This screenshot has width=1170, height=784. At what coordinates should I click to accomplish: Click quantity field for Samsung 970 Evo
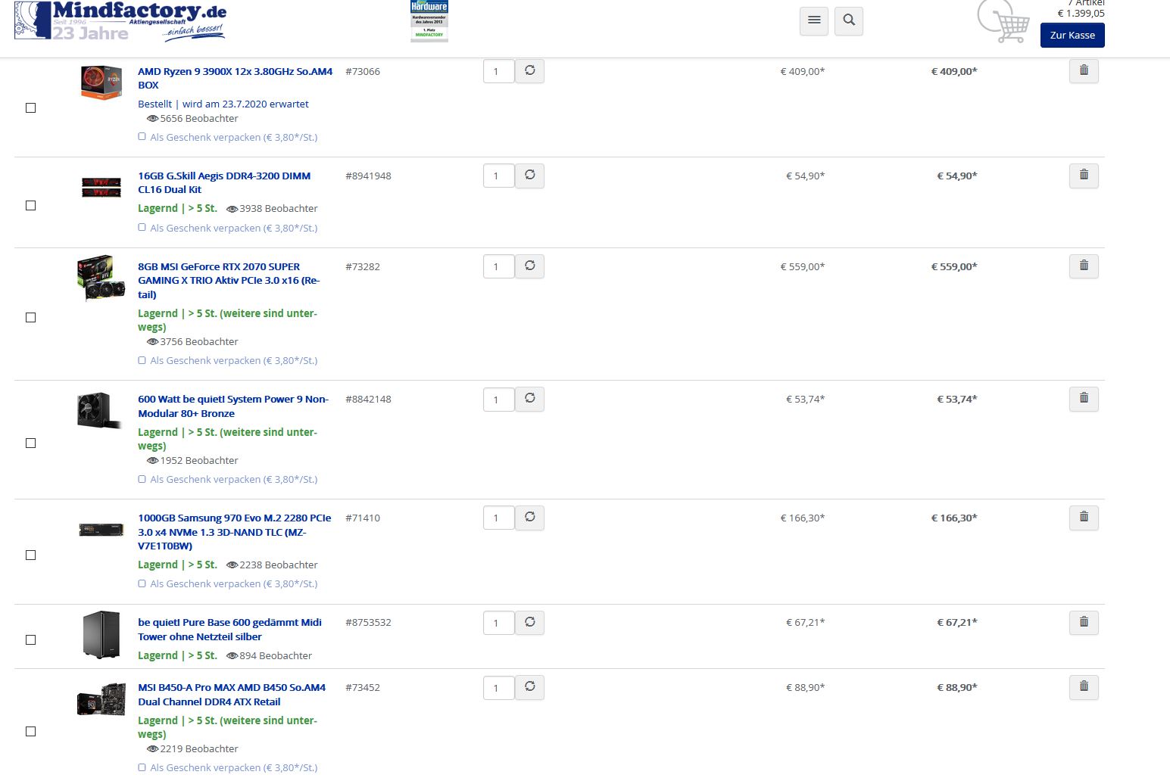(x=499, y=518)
